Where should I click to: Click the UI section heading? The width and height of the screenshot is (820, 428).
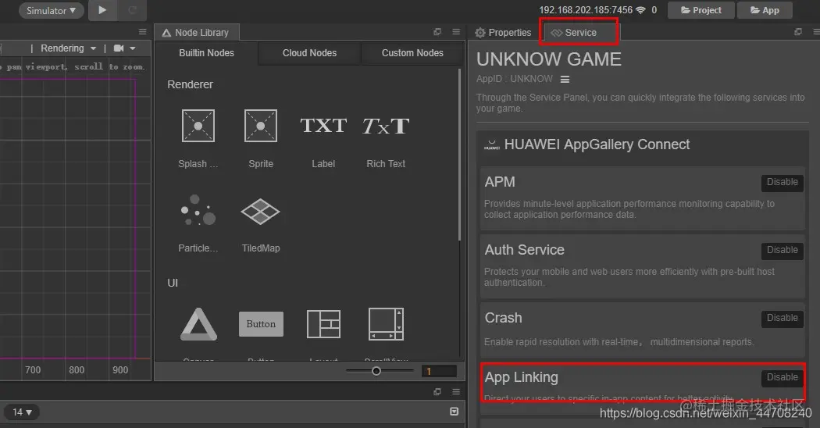173,283
